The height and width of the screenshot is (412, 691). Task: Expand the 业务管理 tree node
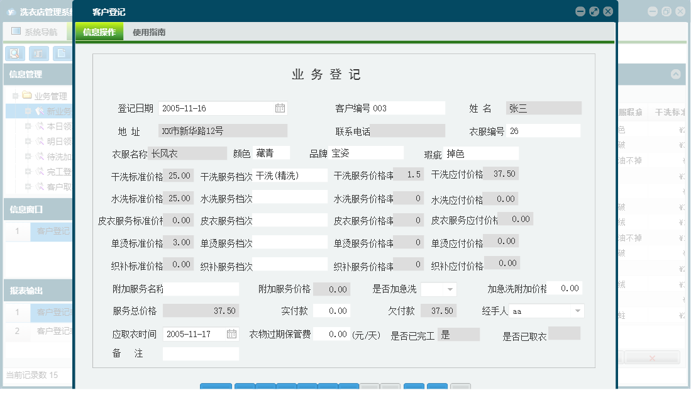tap(15, 96)
